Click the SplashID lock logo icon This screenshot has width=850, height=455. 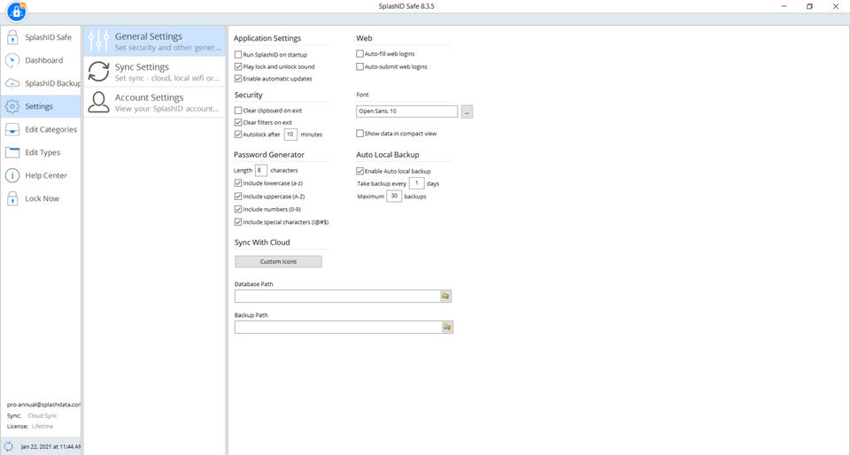coord(16,12)
